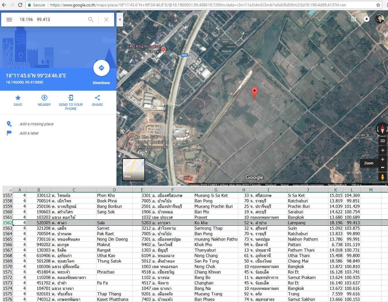The width and height of the screenshot is (388, 302).
Task: Go back in the browser
Action: pos(4,5)
